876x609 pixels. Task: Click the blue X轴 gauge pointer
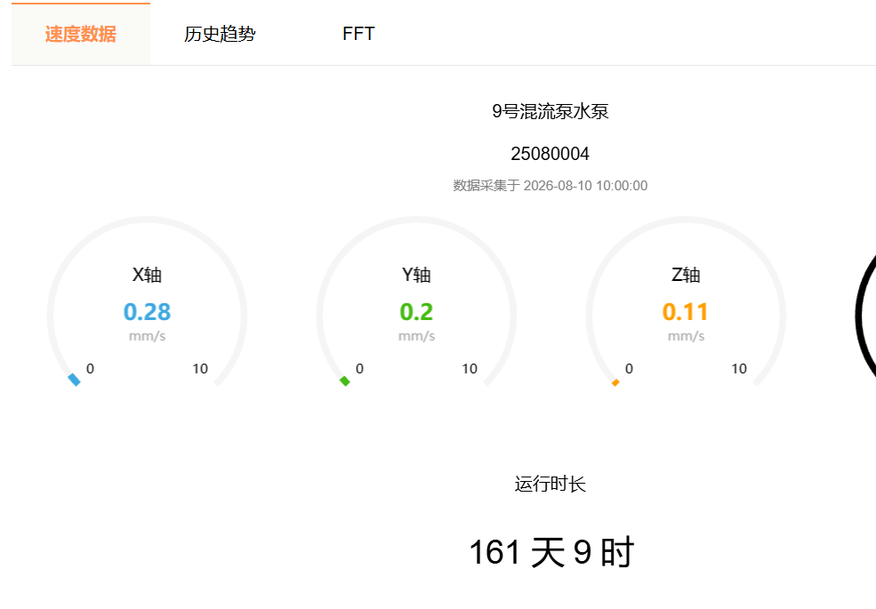coord(75,380)
